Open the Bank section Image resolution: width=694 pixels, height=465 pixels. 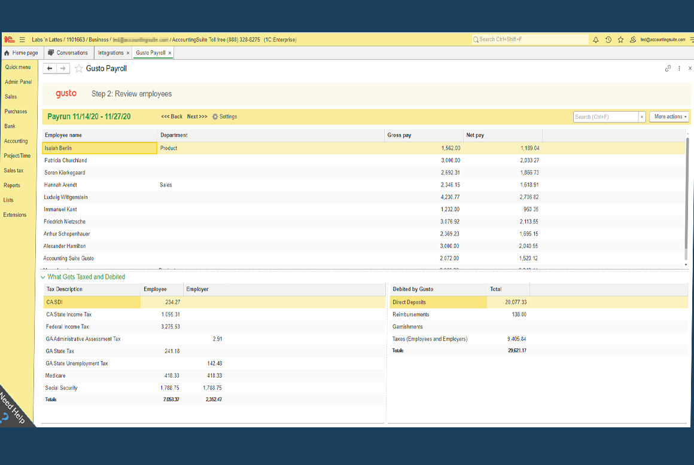coord(10,127)
